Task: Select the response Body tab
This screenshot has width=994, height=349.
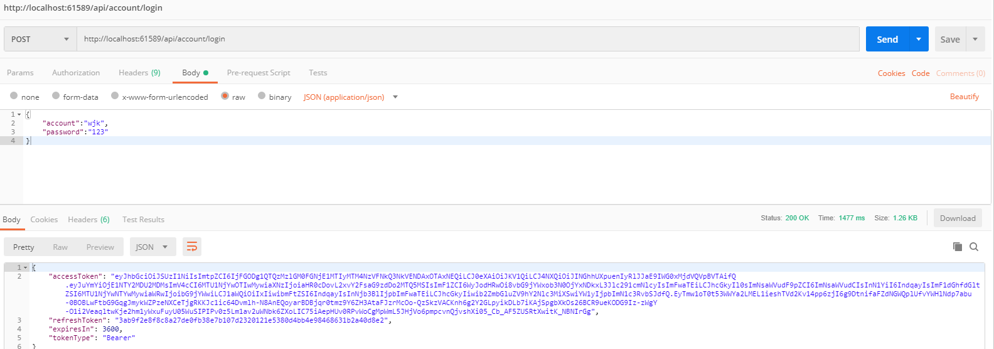Action: tap(11, 220)
